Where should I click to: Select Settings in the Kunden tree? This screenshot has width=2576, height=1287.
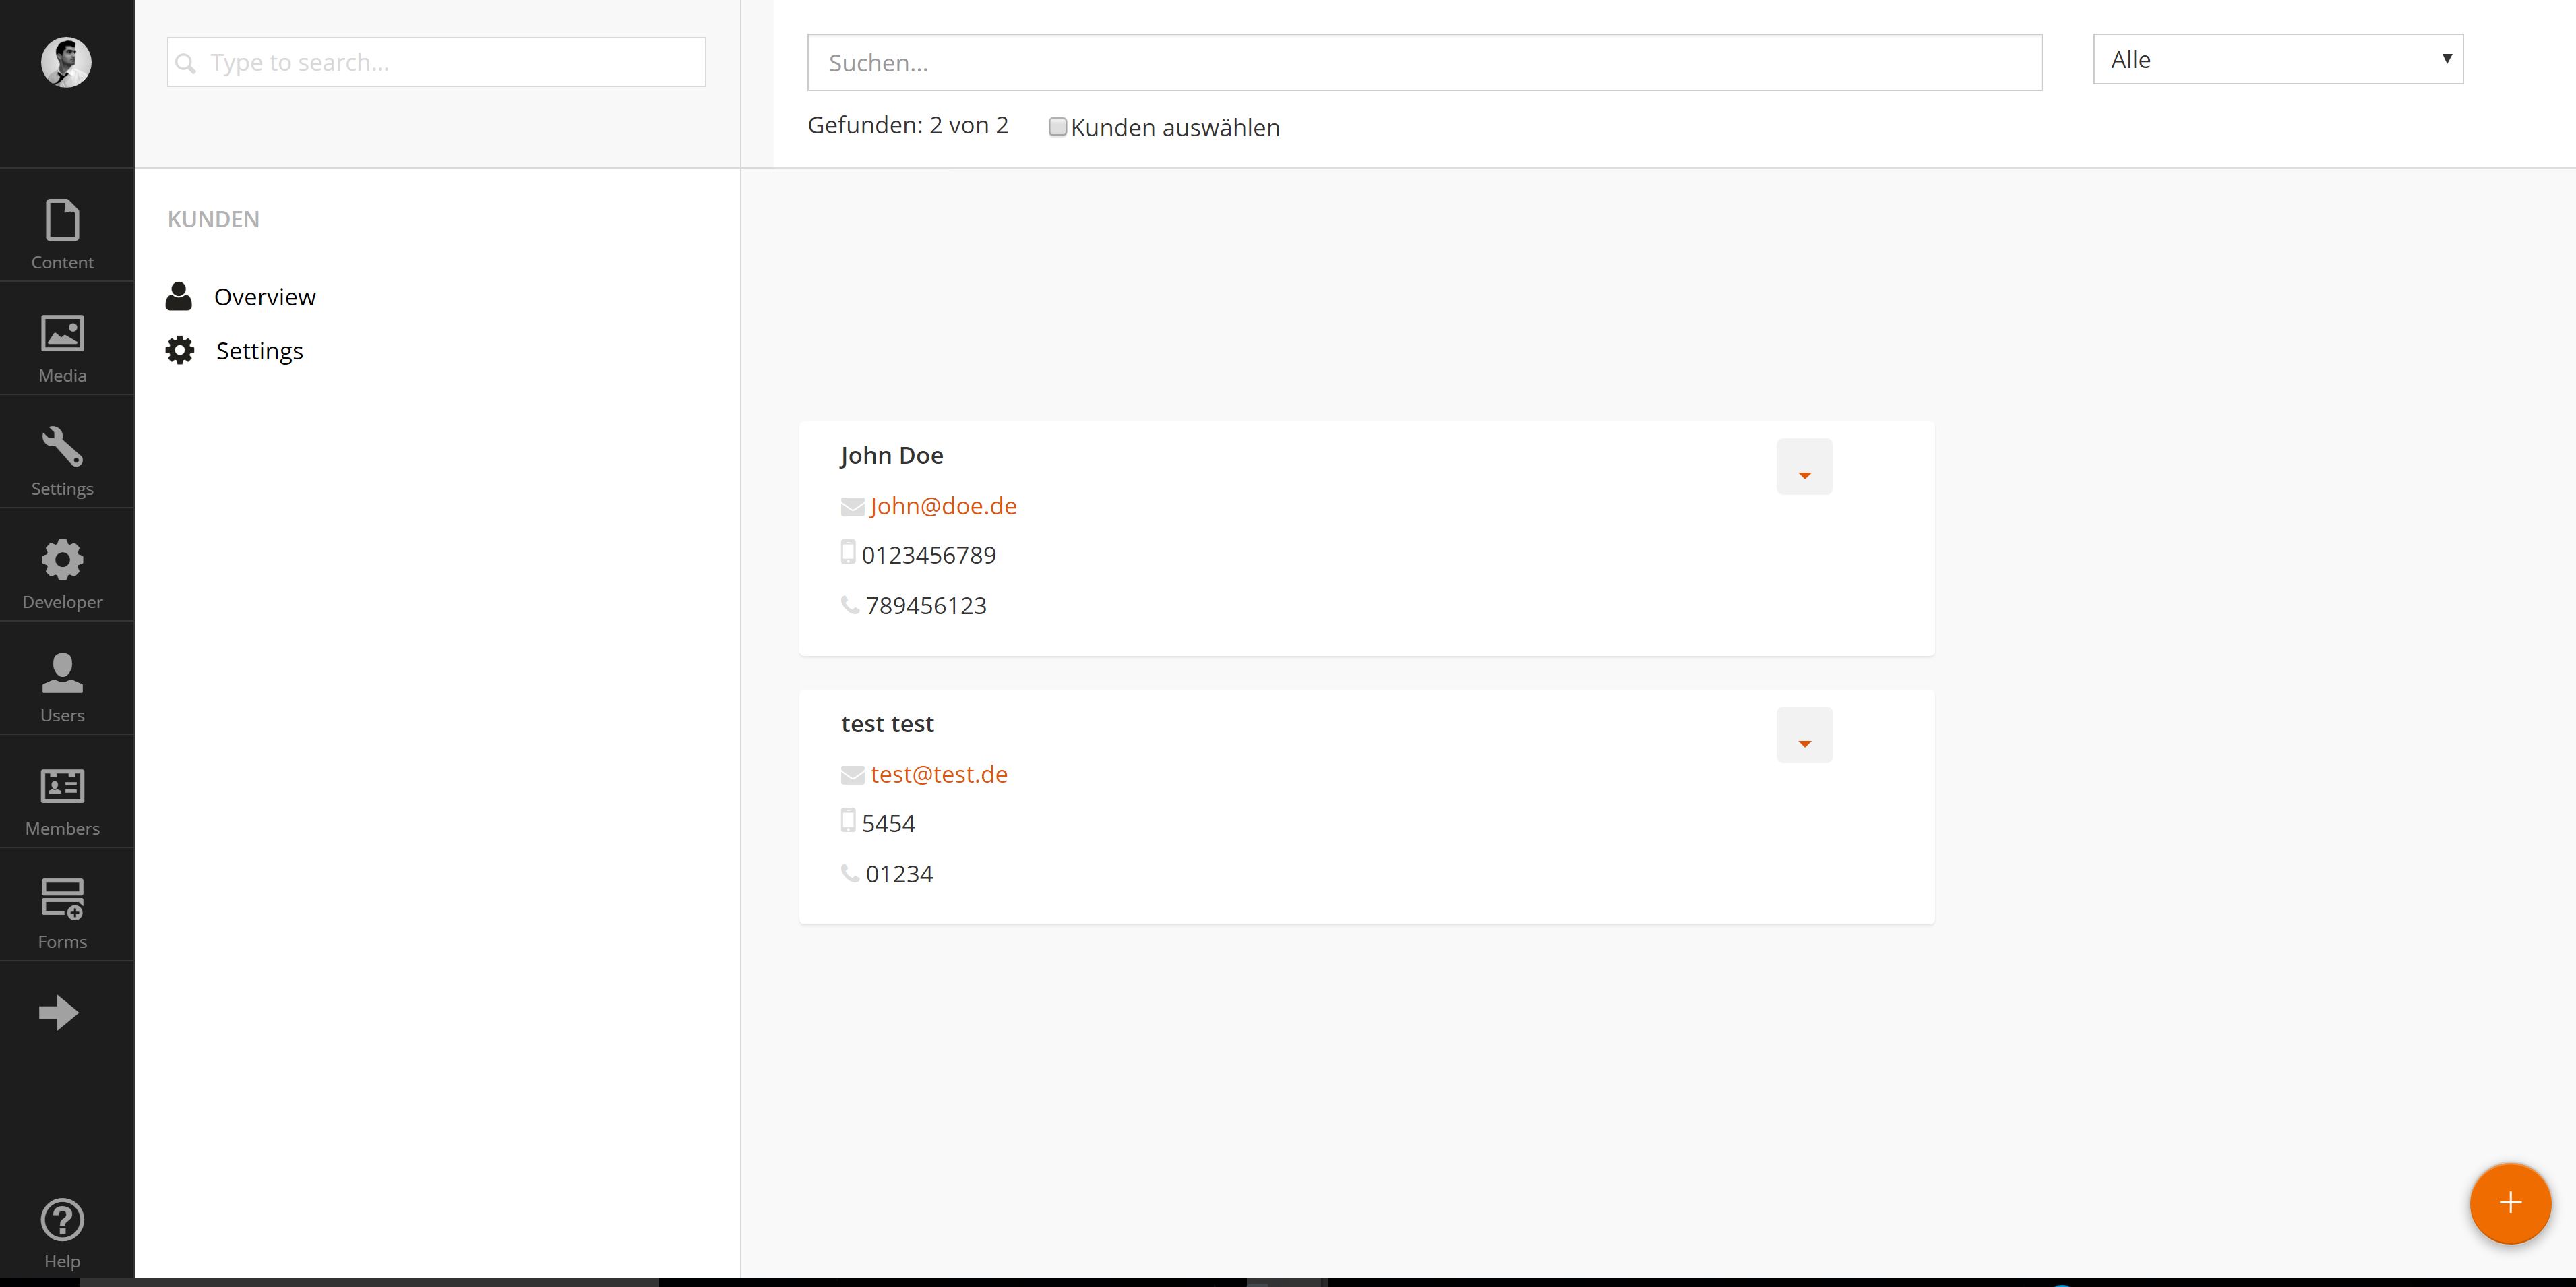[x=259, y=351]
